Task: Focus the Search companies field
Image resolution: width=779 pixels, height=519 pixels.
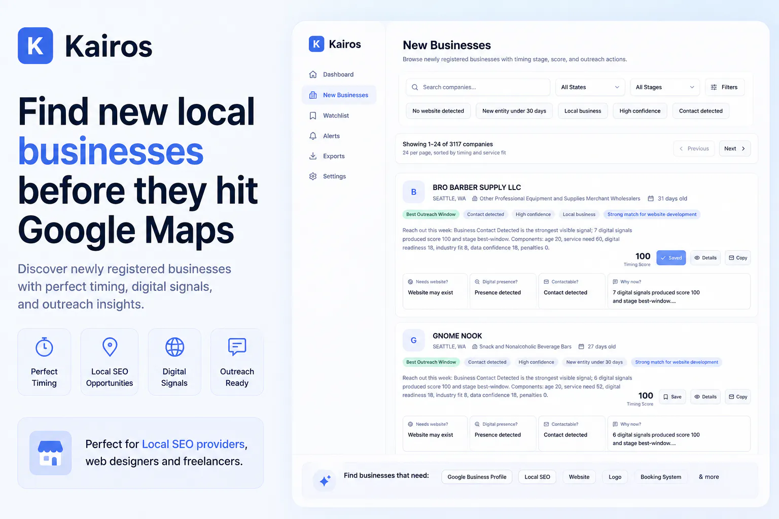Action: click(478, 87)
